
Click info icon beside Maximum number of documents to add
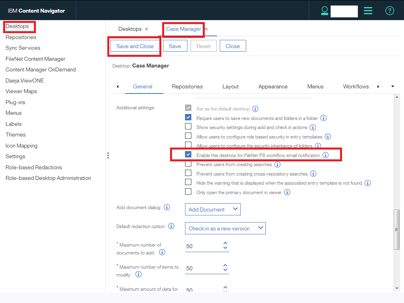coord(162,252)
